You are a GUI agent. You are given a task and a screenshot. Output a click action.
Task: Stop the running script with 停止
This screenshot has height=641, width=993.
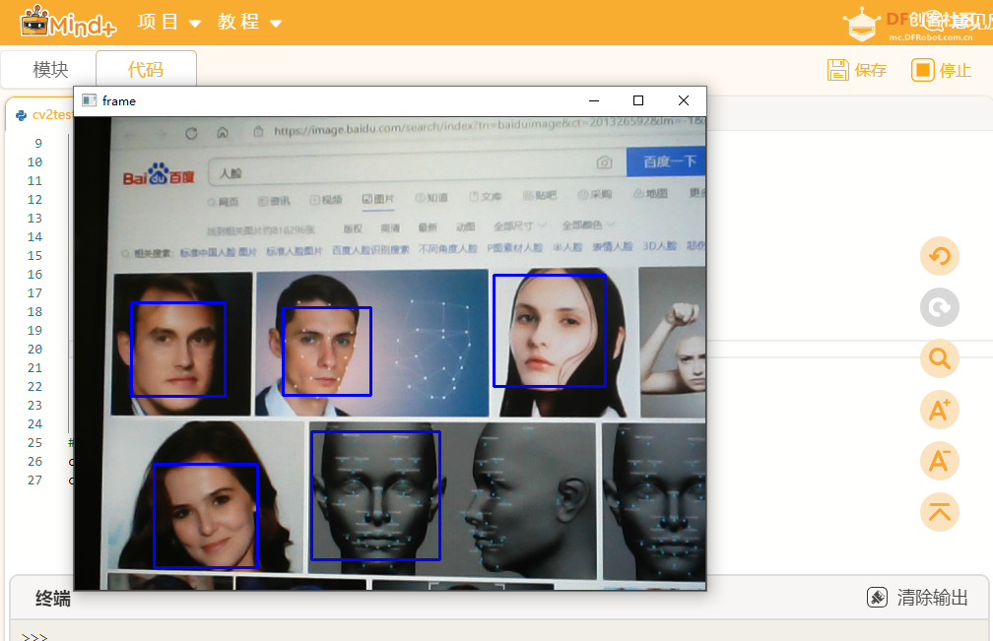(x=942, y=70)
